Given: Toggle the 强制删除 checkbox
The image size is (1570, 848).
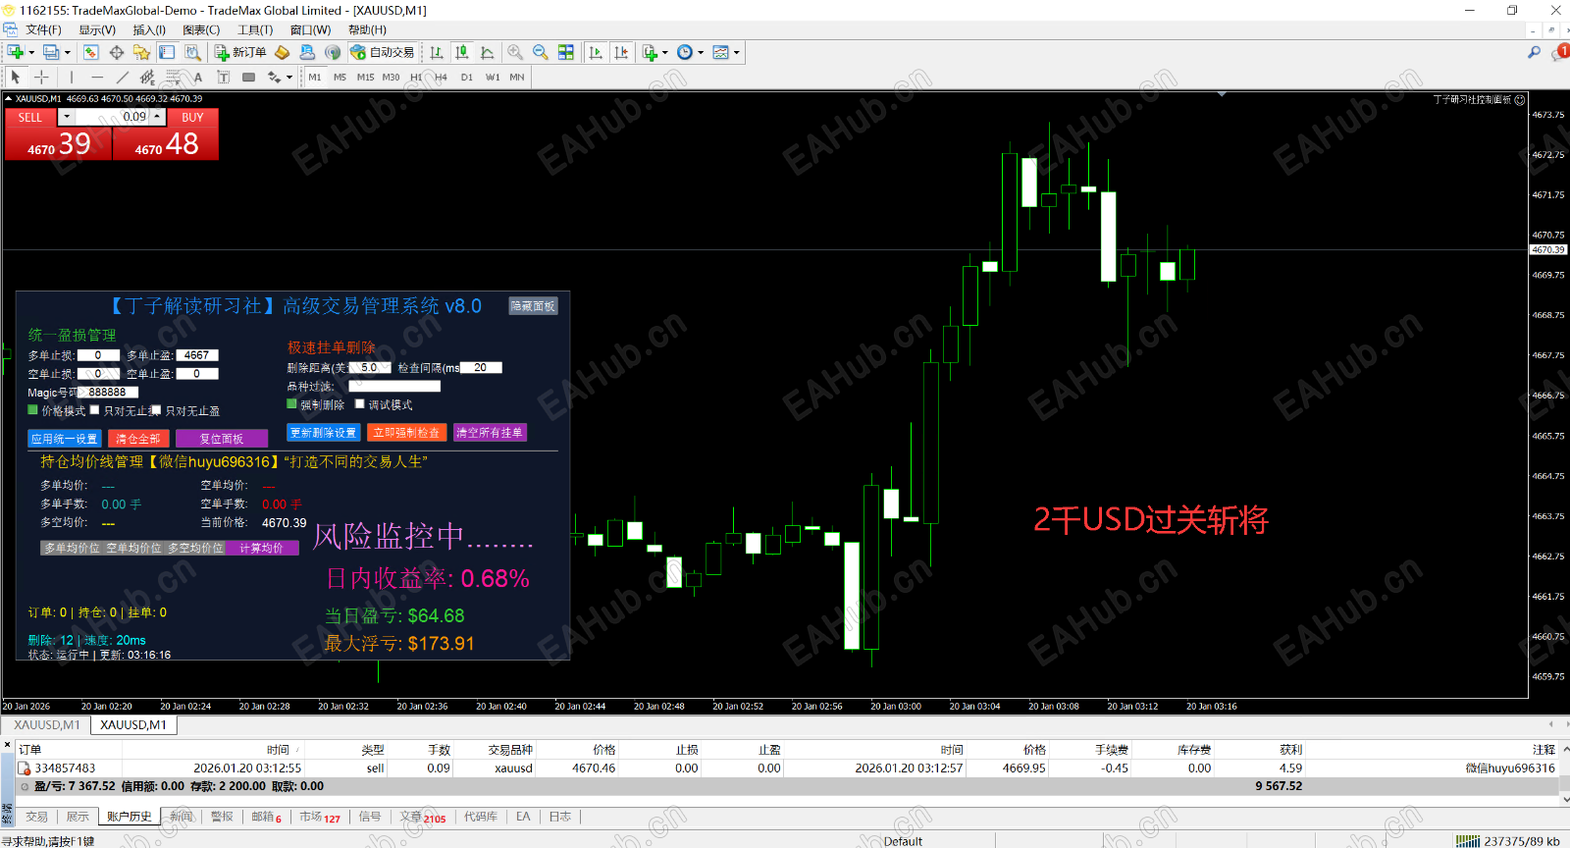Looking at the screenshot, I should (291, 403).
